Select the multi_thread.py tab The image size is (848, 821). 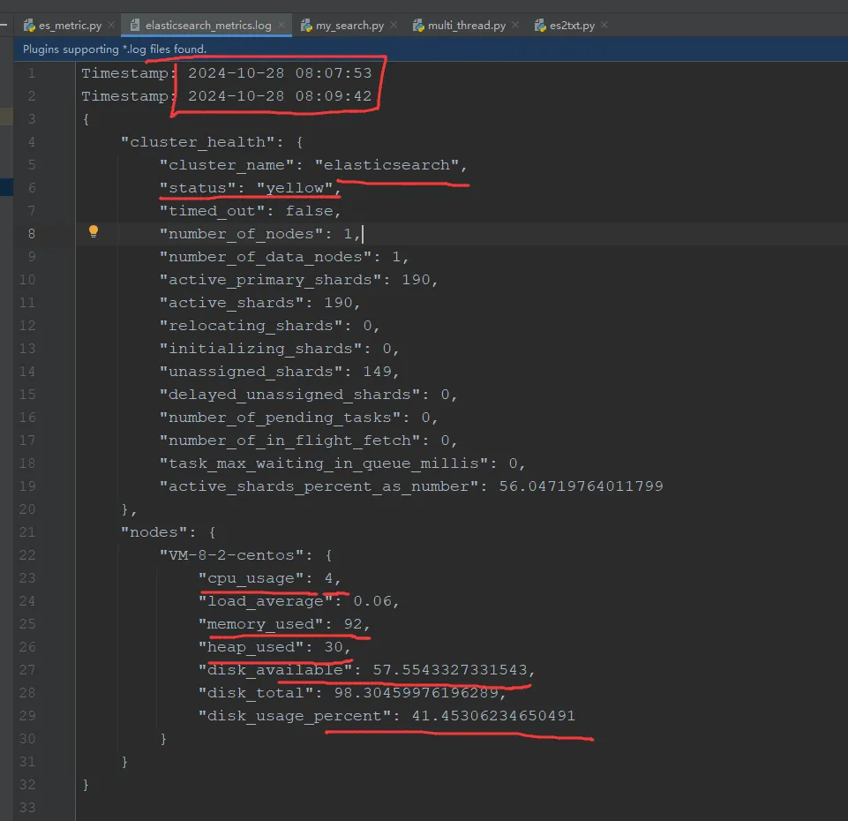tap(466, 26)
